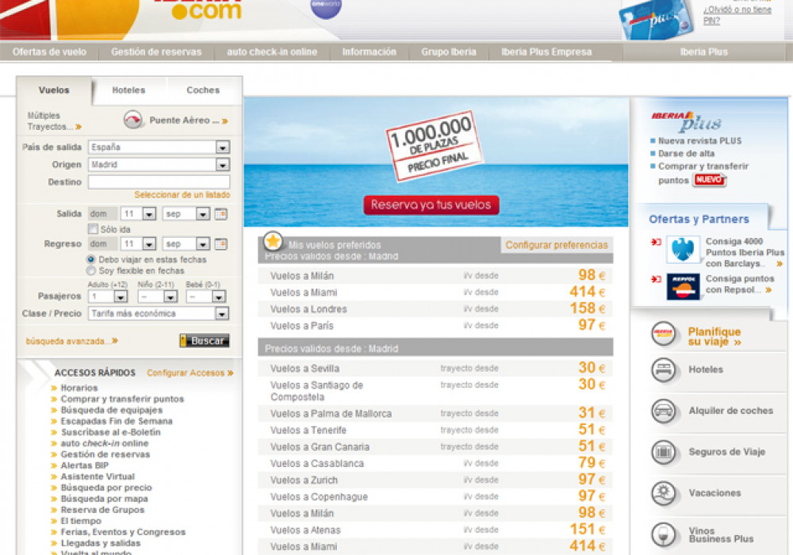Select Debo viajar en estas fechas
The image size is (793, 555).
tap(91, 259)
